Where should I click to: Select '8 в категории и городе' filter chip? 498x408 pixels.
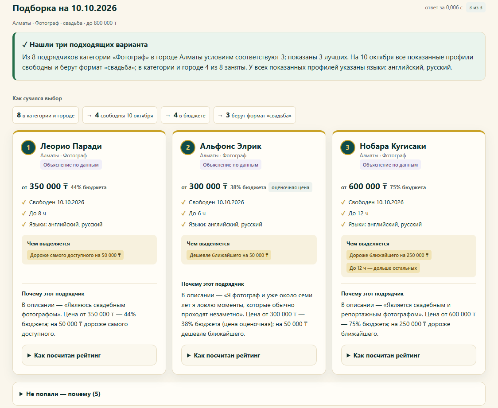pyautogui.click(x=46, y=115)
